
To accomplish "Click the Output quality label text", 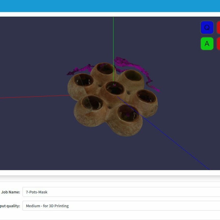I will coord(10,206).
